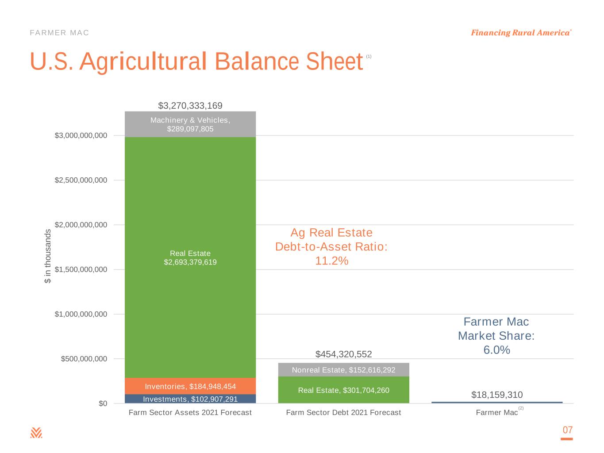
Task: Click the Ag Real Estate Debt-to-Asset Ratio text
Action: point(331,246)
